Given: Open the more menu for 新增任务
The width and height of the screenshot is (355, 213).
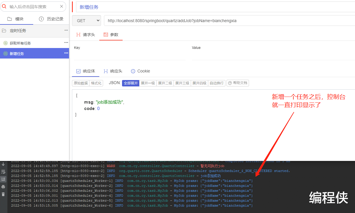Looking at the screenshot, I should (x=66, y=53).
